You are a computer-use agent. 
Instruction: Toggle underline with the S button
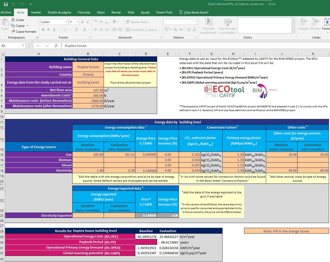click(x=54, y=30)
